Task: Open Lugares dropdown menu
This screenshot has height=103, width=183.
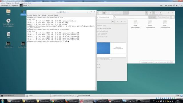Action: click(15, 5)
